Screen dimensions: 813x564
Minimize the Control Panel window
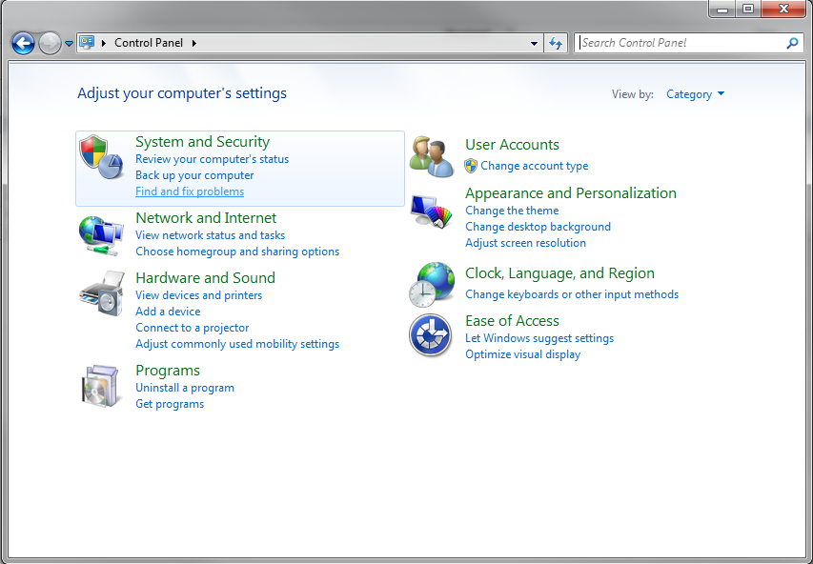(722, 9)
